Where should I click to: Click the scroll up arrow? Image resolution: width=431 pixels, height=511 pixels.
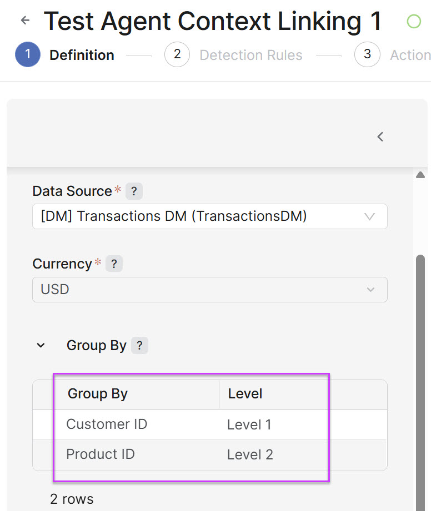pyautogui.click(x=420, y=175)
